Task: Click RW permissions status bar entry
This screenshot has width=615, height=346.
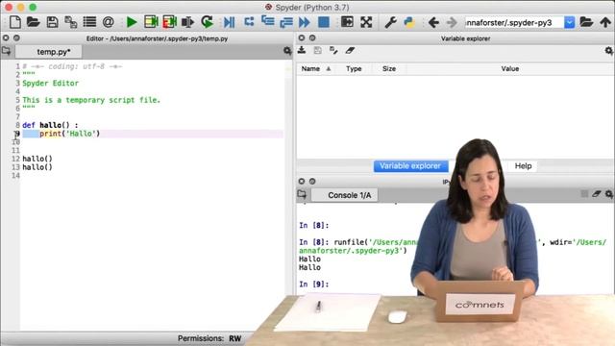Action: click(234, 338)
